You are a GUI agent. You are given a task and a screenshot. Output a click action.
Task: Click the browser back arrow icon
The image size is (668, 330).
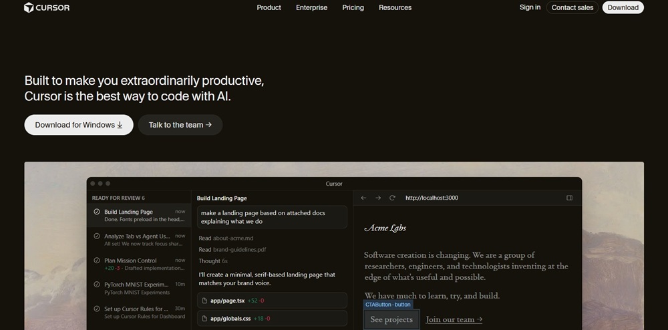point(363,198)
